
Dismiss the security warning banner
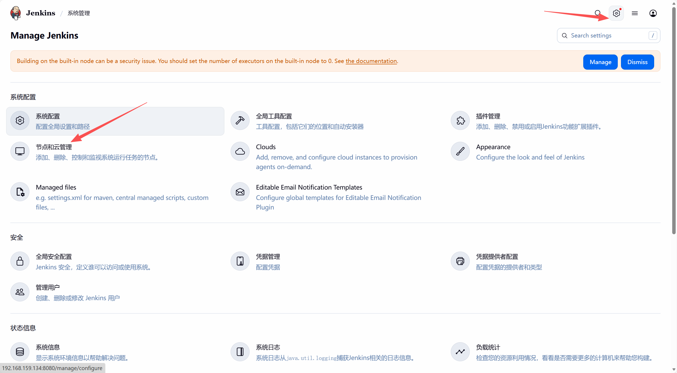point(637,62)
